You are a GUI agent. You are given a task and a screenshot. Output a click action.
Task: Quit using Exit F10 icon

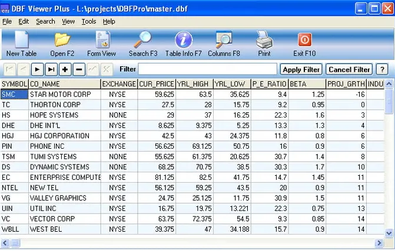click(304, 44)
